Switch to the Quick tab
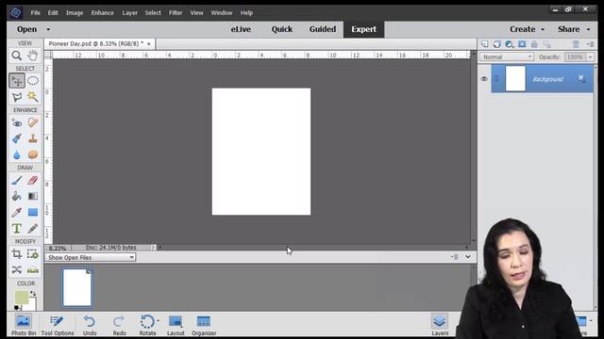Viewport: 604px width, 339px height. click(x=282, y=29)
